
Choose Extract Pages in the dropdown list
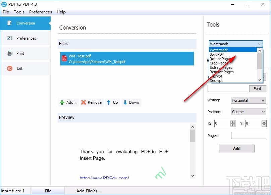point(233,67)
